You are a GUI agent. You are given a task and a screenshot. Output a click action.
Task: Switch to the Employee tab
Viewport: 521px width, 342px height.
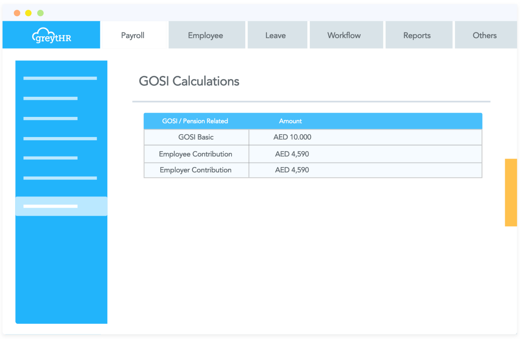click(x=207, y=35)
